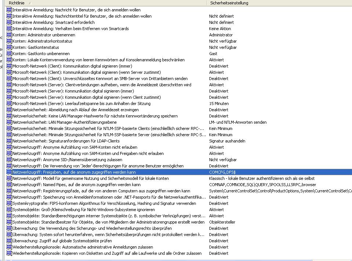Select the policy icon for "Konten: Administrator umbenennen"
Image resolution: width=352 pixels, height=261 pixels.
(9, 35)
